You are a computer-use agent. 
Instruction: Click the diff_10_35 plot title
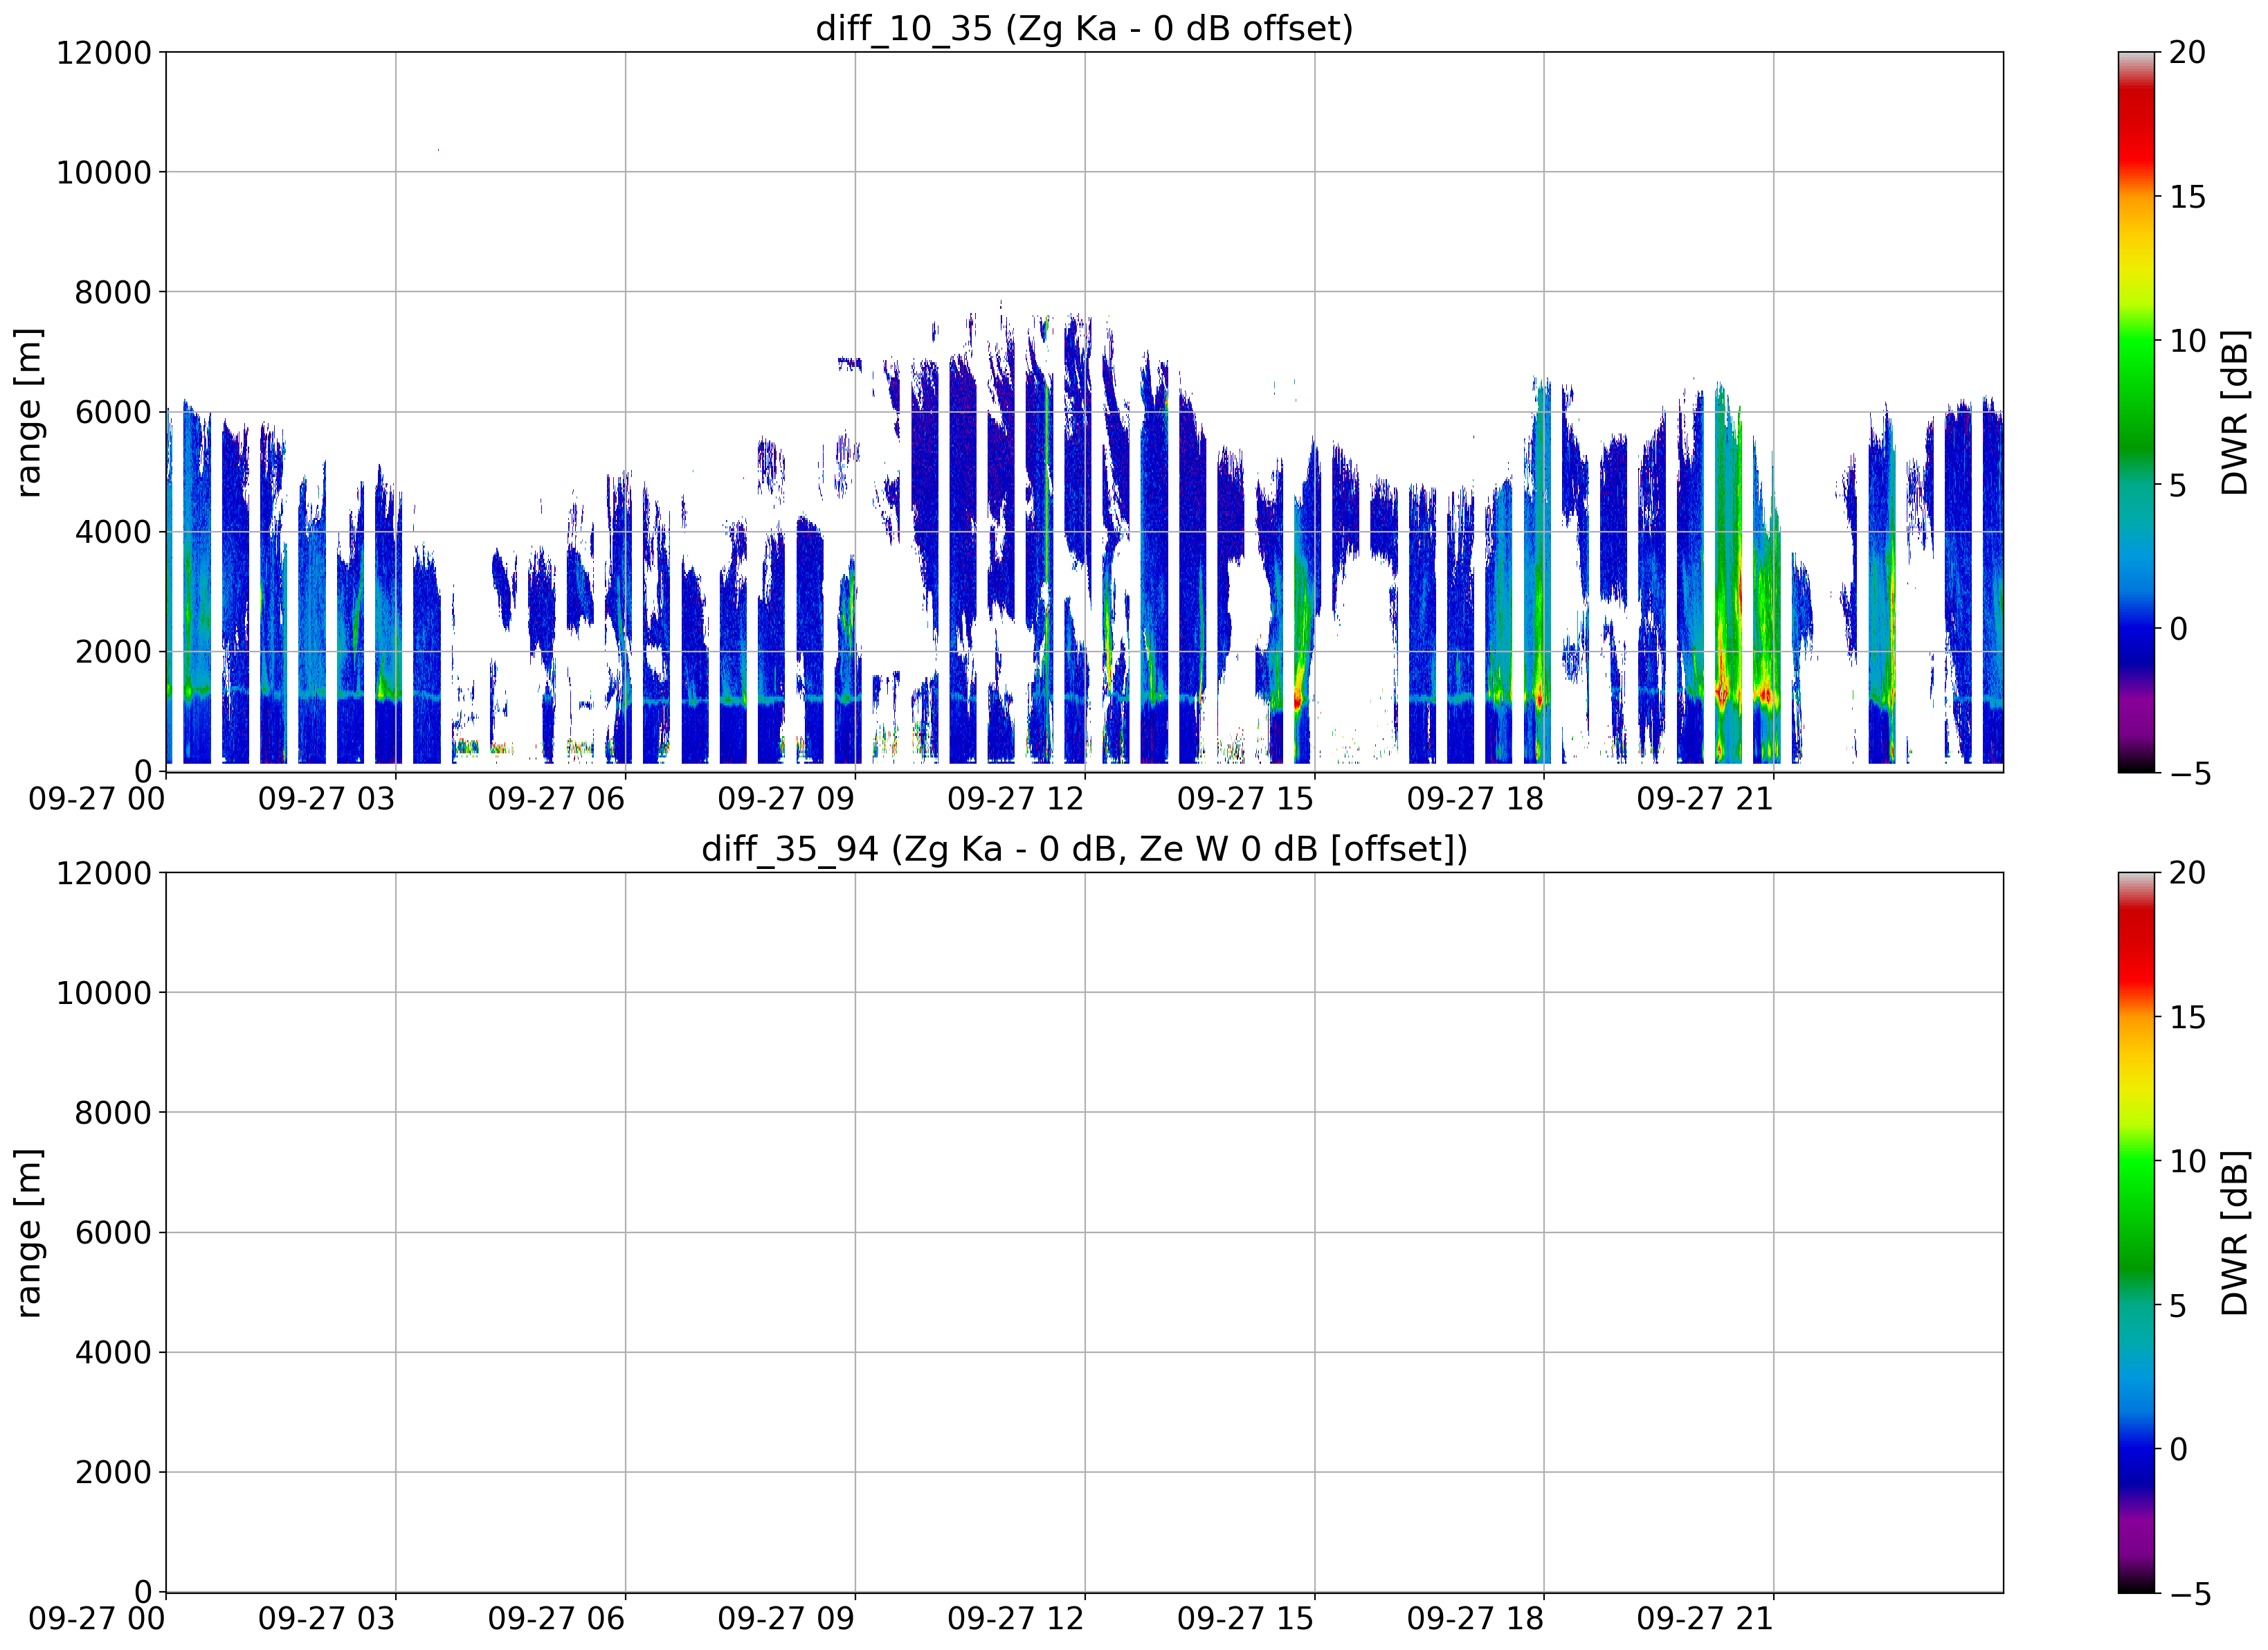(x=1084, y=28)
